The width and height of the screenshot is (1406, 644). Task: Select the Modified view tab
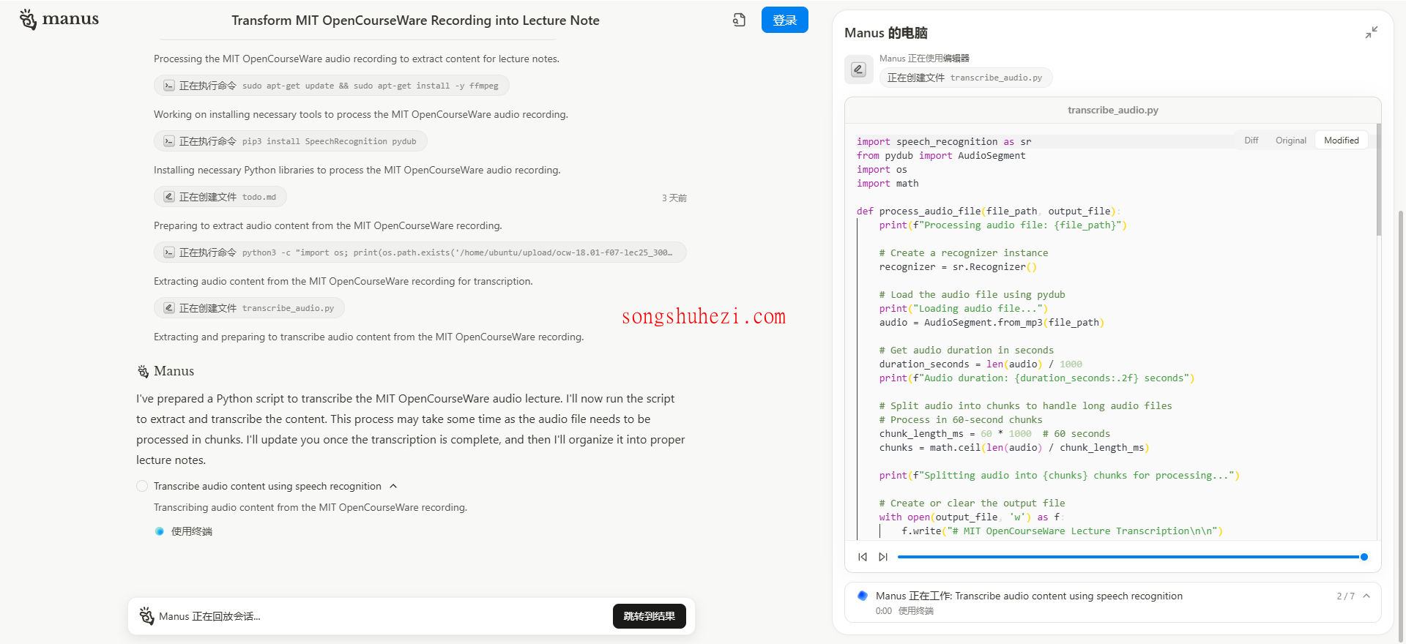tap(1341, 141)
